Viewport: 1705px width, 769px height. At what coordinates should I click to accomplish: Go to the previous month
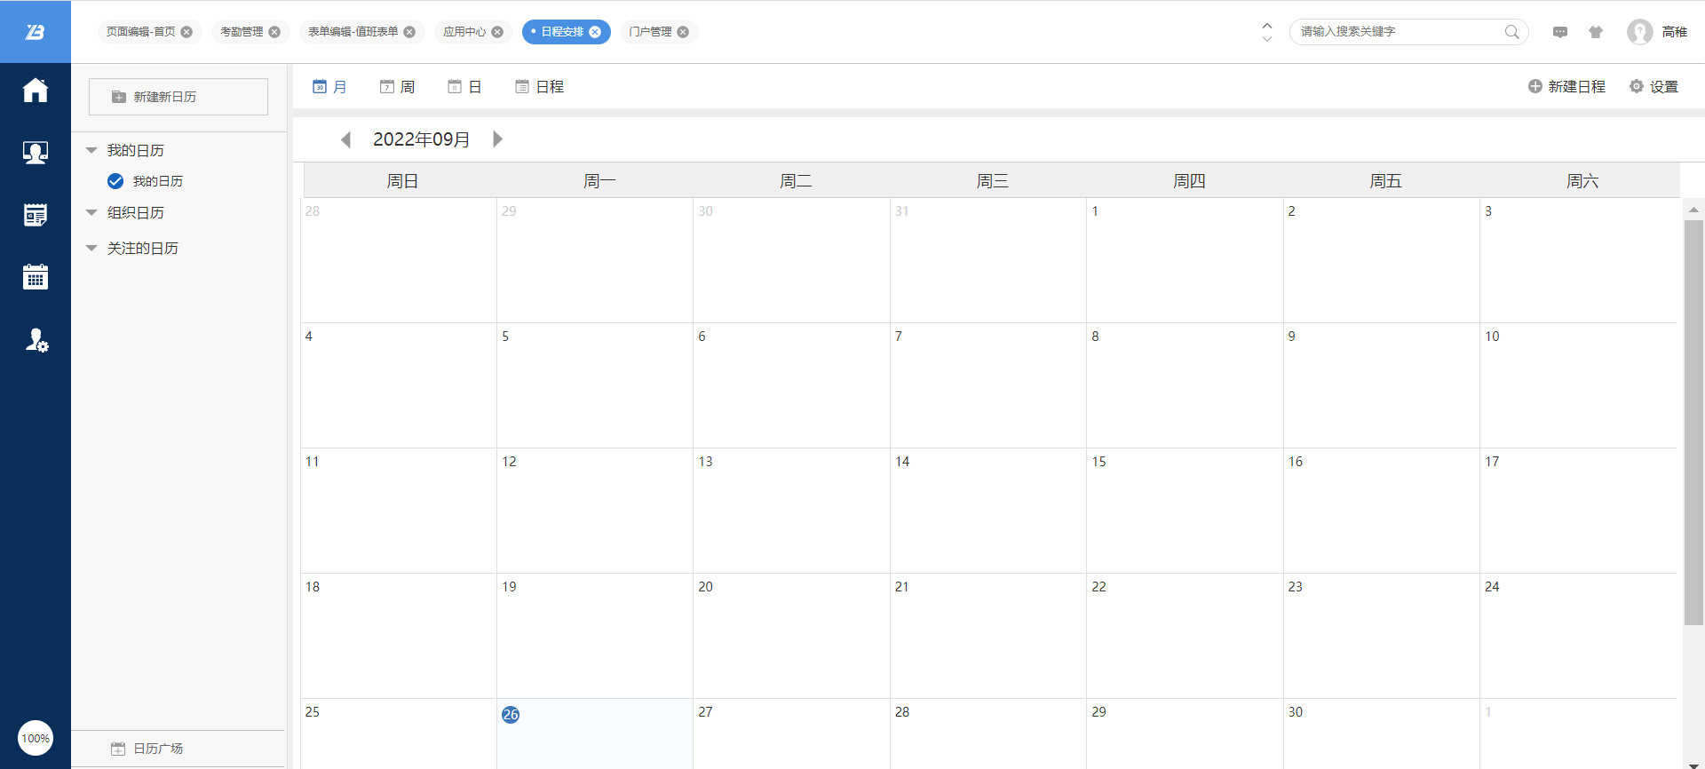346,139
